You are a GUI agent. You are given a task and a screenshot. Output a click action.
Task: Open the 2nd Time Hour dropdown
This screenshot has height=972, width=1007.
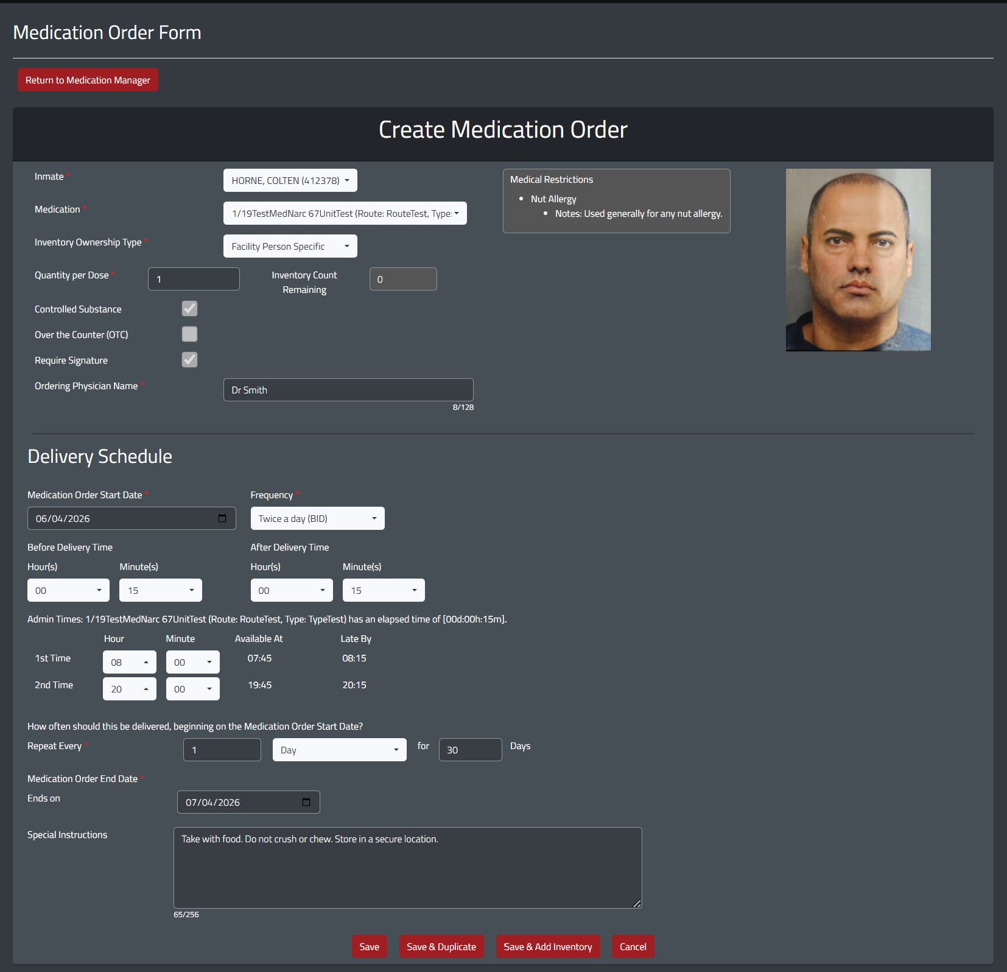129,689
